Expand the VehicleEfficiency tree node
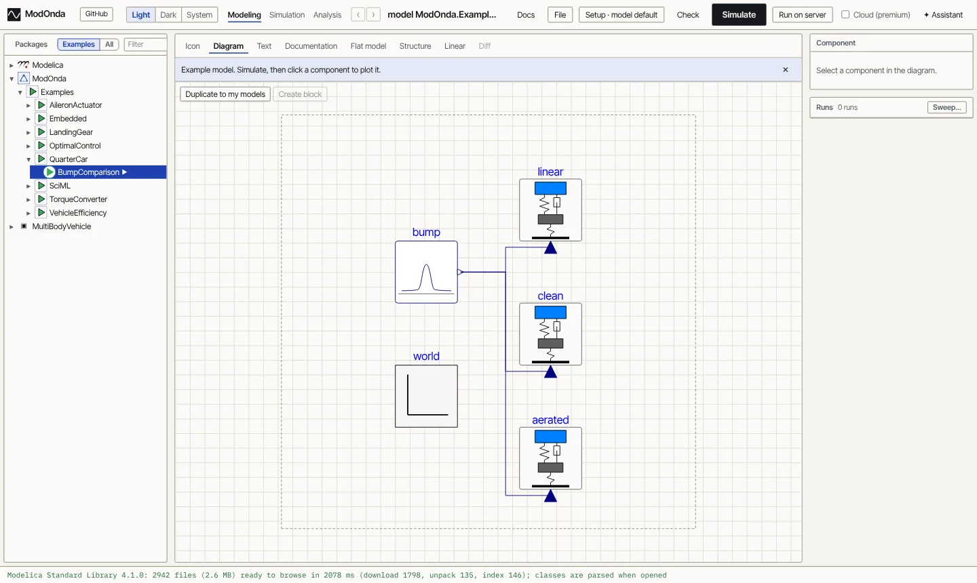Screen dimensions: 977x583 pos(28,214)
